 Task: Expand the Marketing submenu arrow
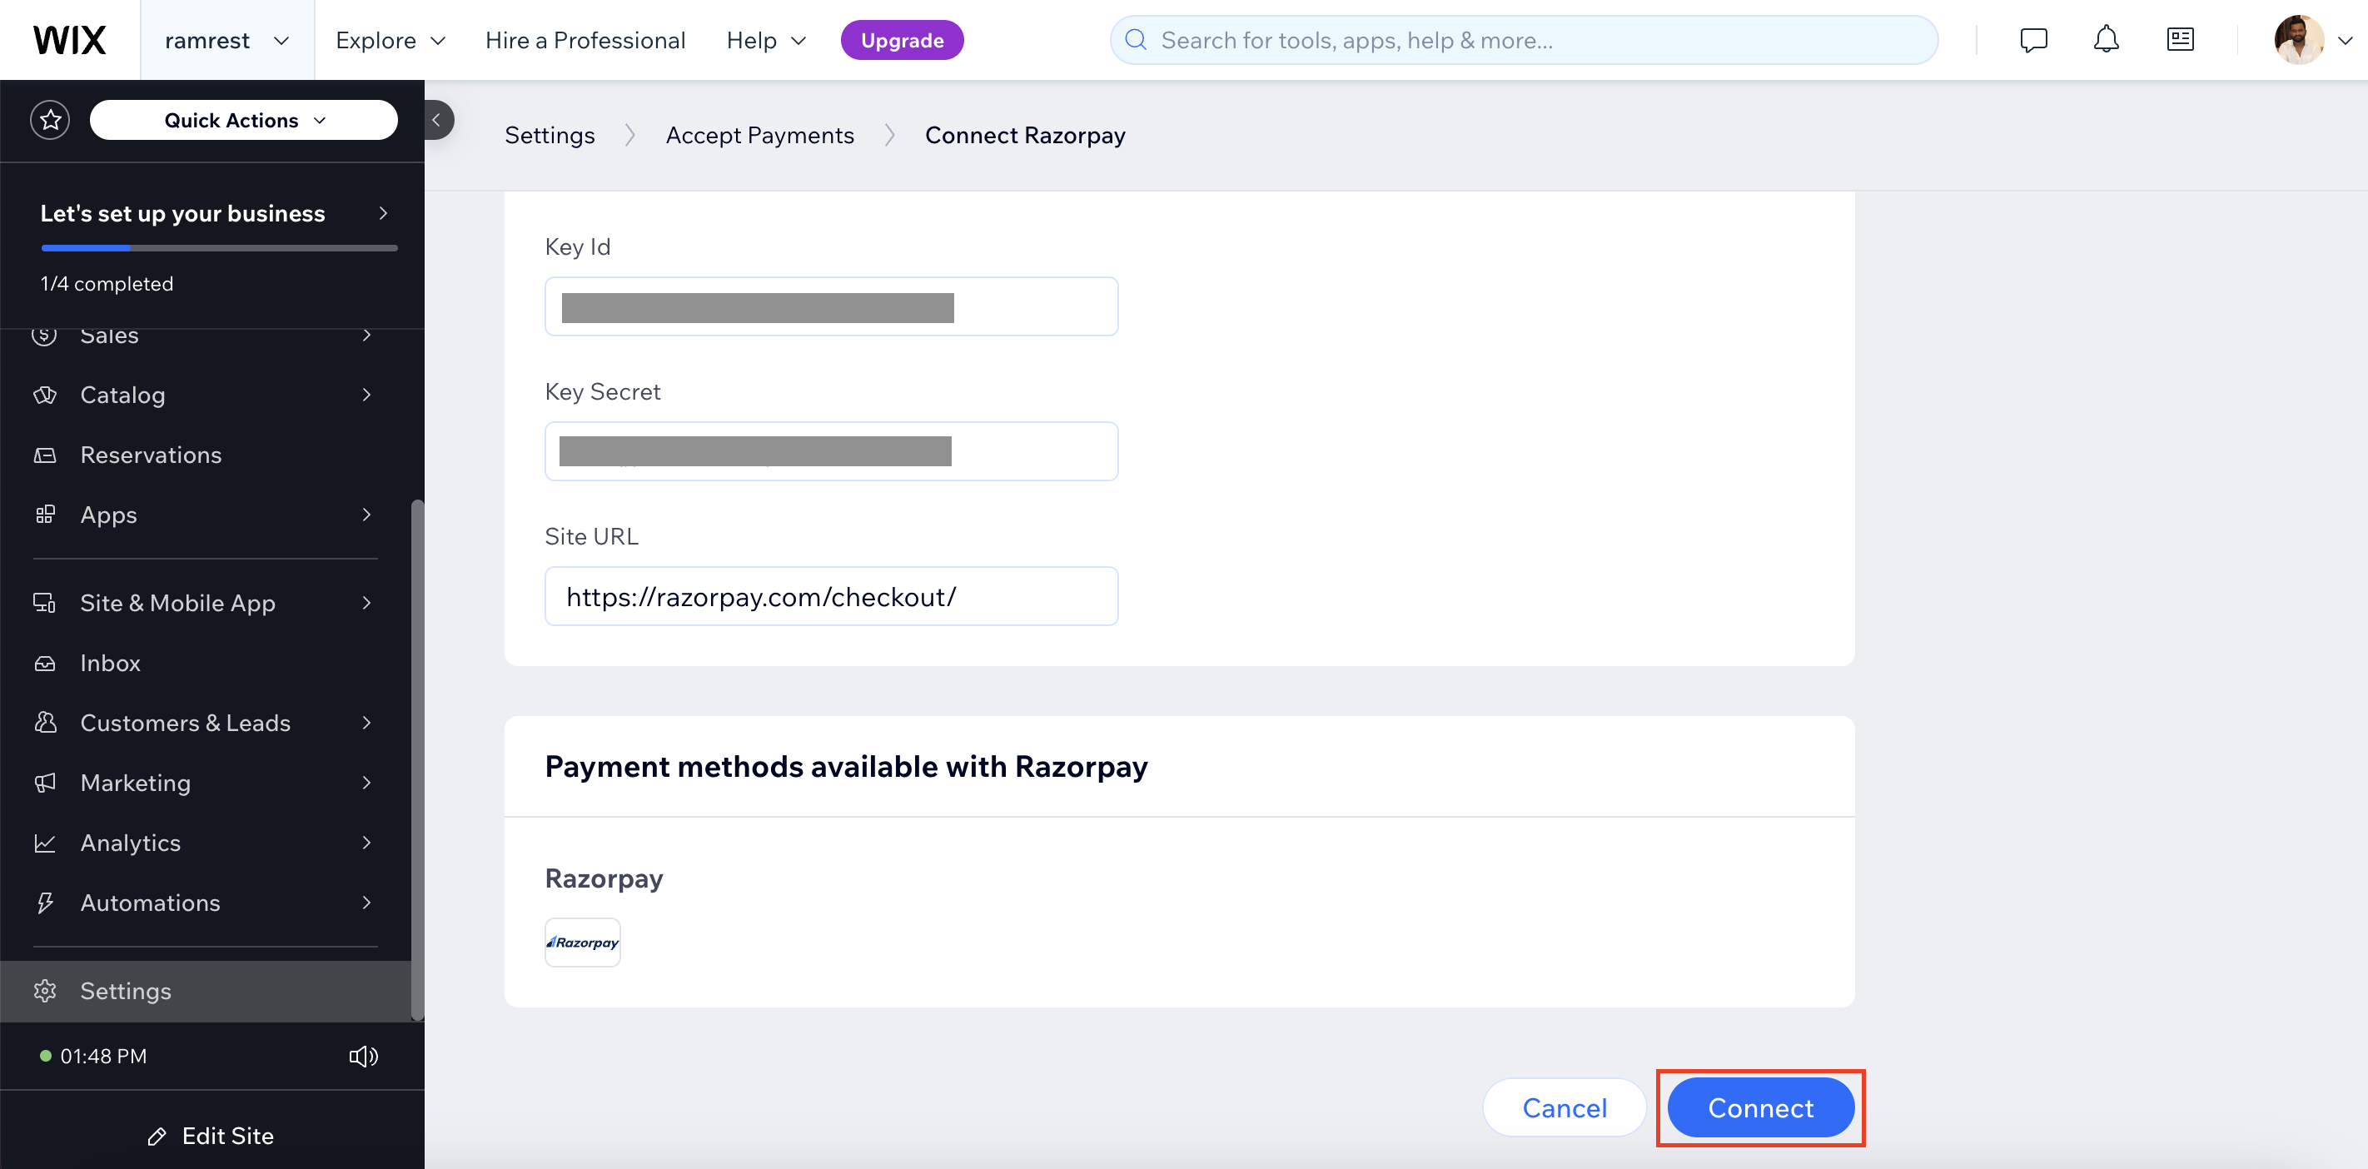pyautogui.click(x=367, y=783)
